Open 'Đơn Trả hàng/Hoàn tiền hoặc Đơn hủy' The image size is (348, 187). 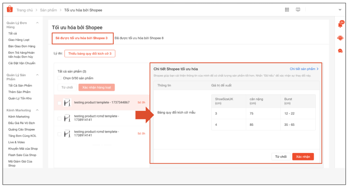22,55
